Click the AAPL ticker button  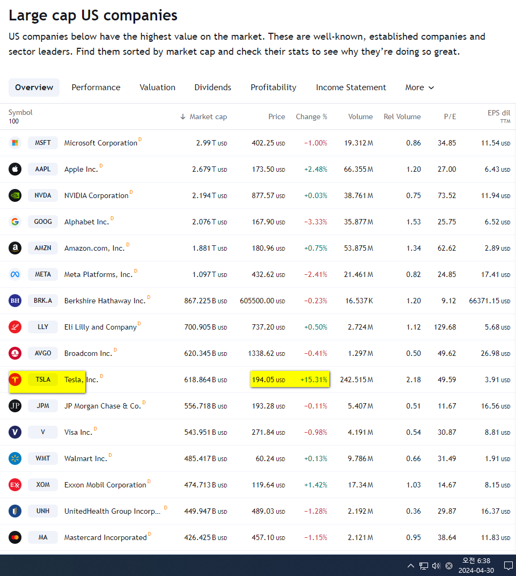(43, 169)
